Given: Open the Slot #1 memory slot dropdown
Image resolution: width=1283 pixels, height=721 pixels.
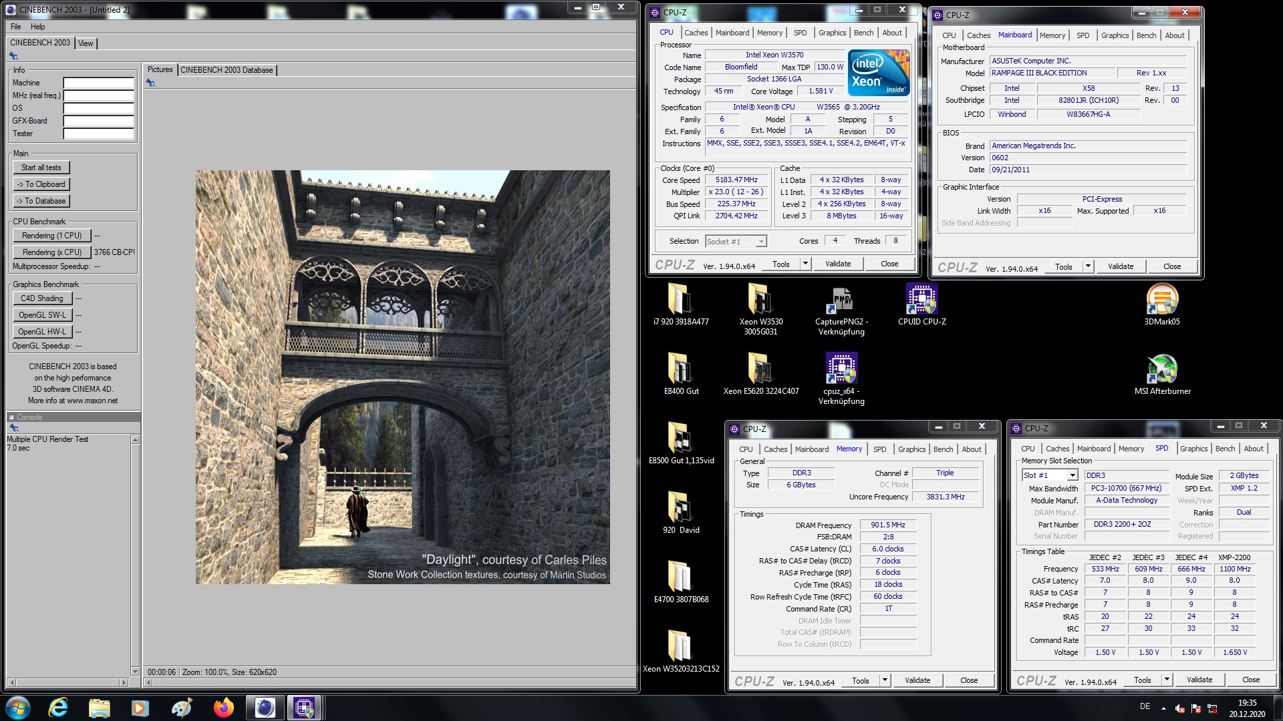Looking at the screenshot, I should click(1050, 475).
